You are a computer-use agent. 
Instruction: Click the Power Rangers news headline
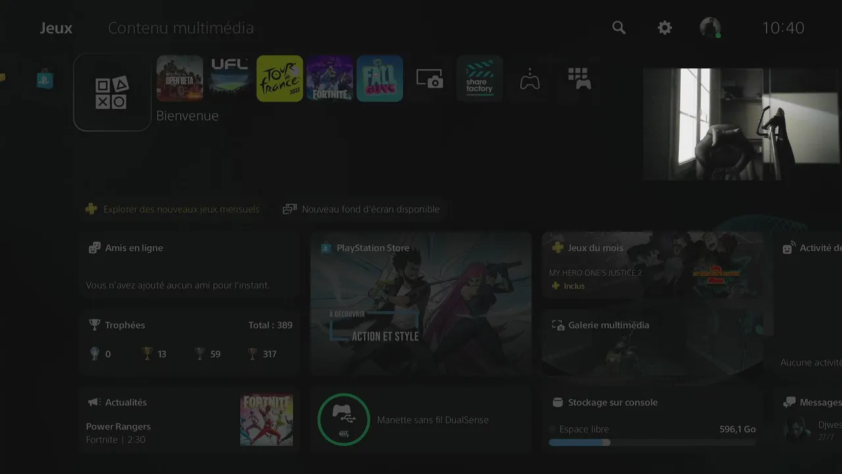coord(118,427)
